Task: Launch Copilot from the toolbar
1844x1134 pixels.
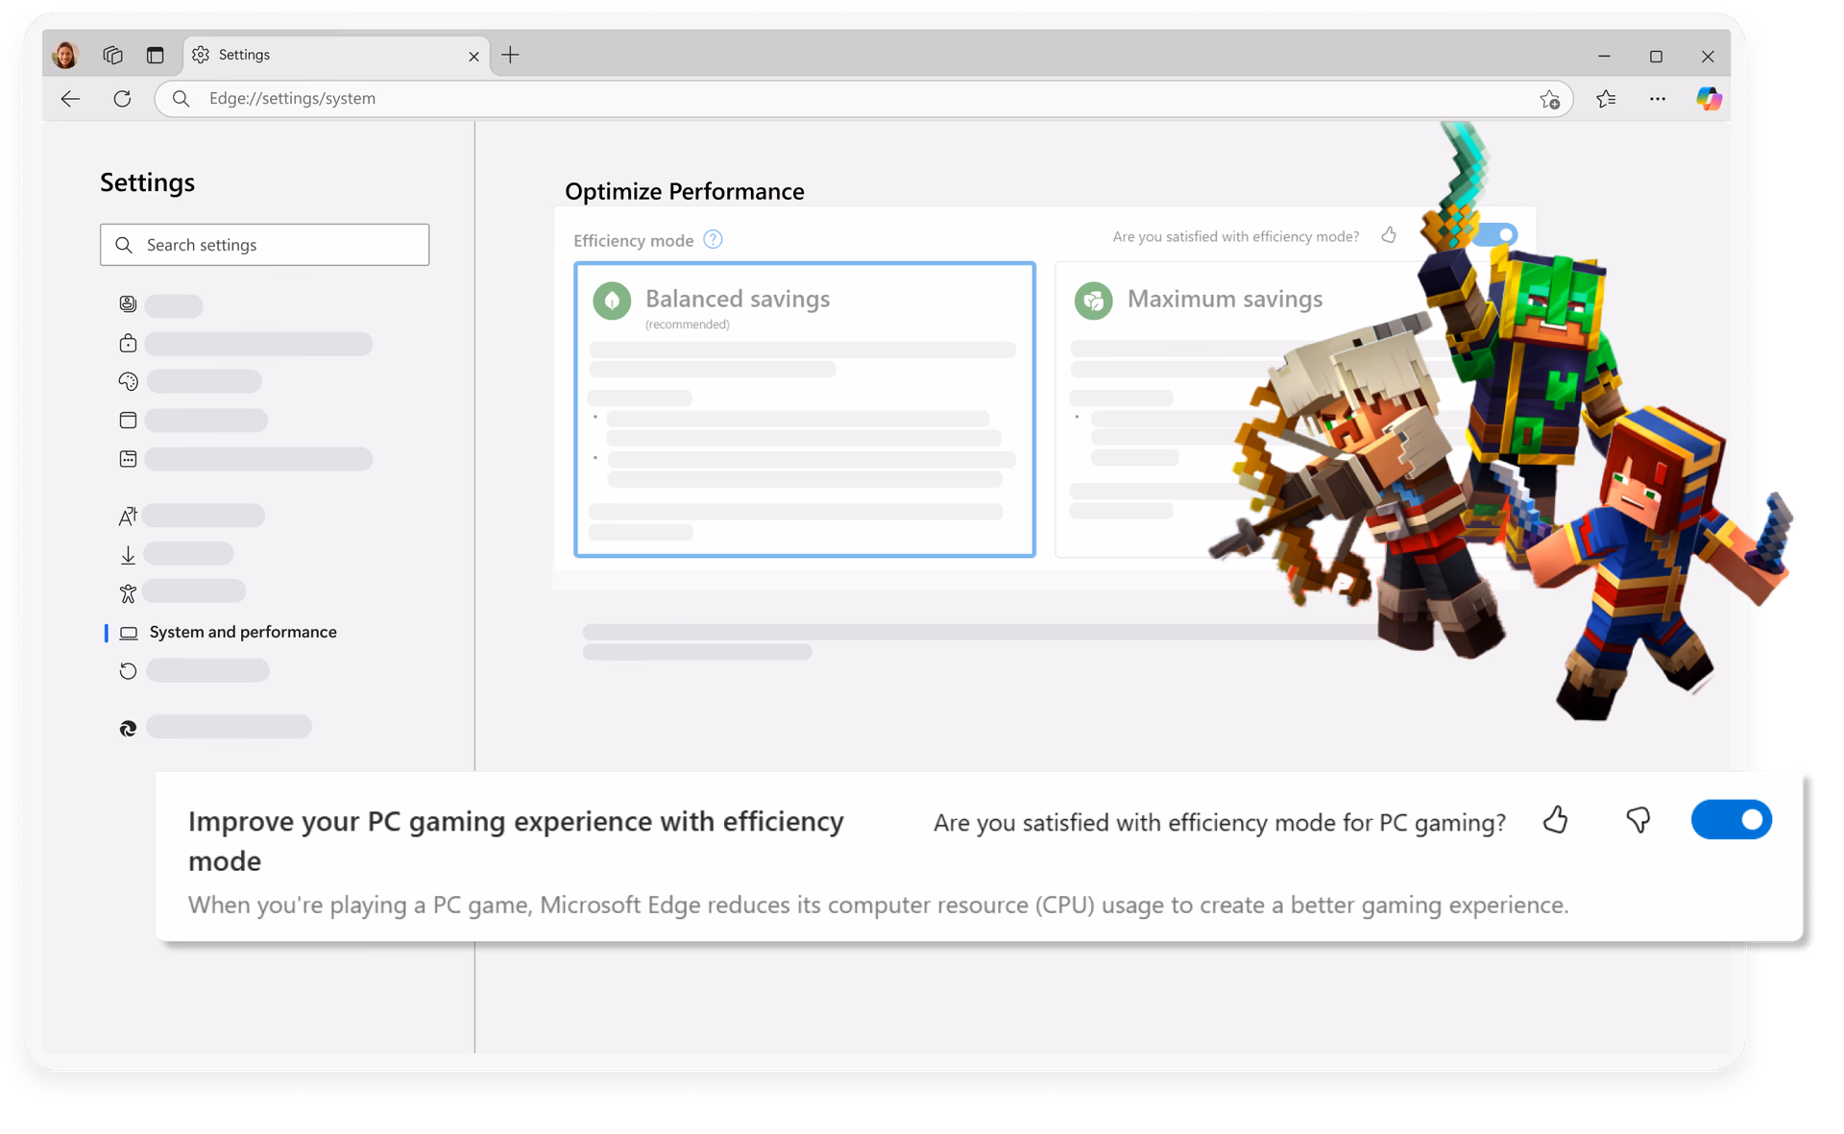Action: (1709, 98)
